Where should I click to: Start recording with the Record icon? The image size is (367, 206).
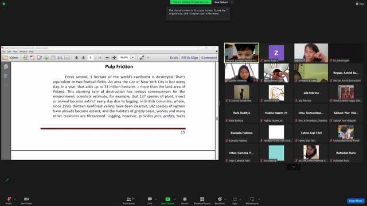[185, 200]
